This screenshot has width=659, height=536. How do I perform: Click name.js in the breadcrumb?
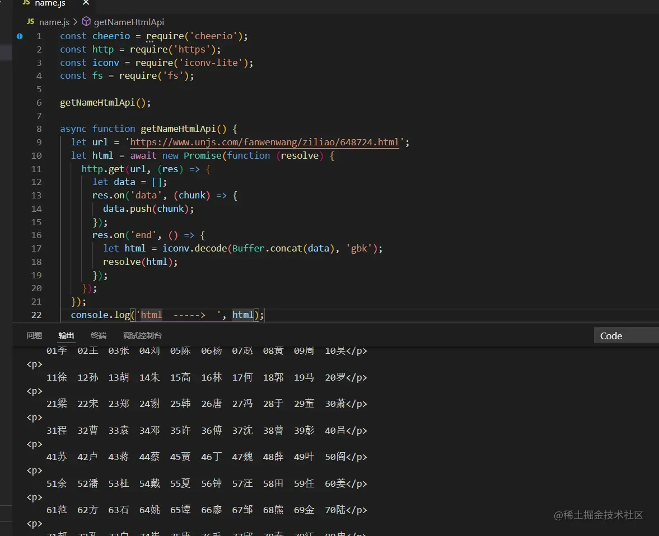(x=54, y=22)
